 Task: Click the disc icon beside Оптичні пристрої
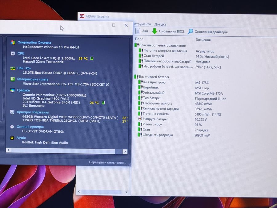coord(12,127)
